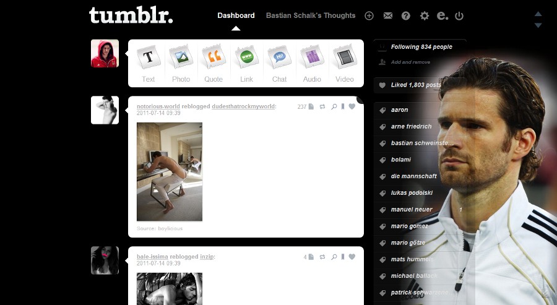Screen dimensions: 557x305
Task: Open the dudesthatrockmyworld blog link
Action: click(243, 106)
